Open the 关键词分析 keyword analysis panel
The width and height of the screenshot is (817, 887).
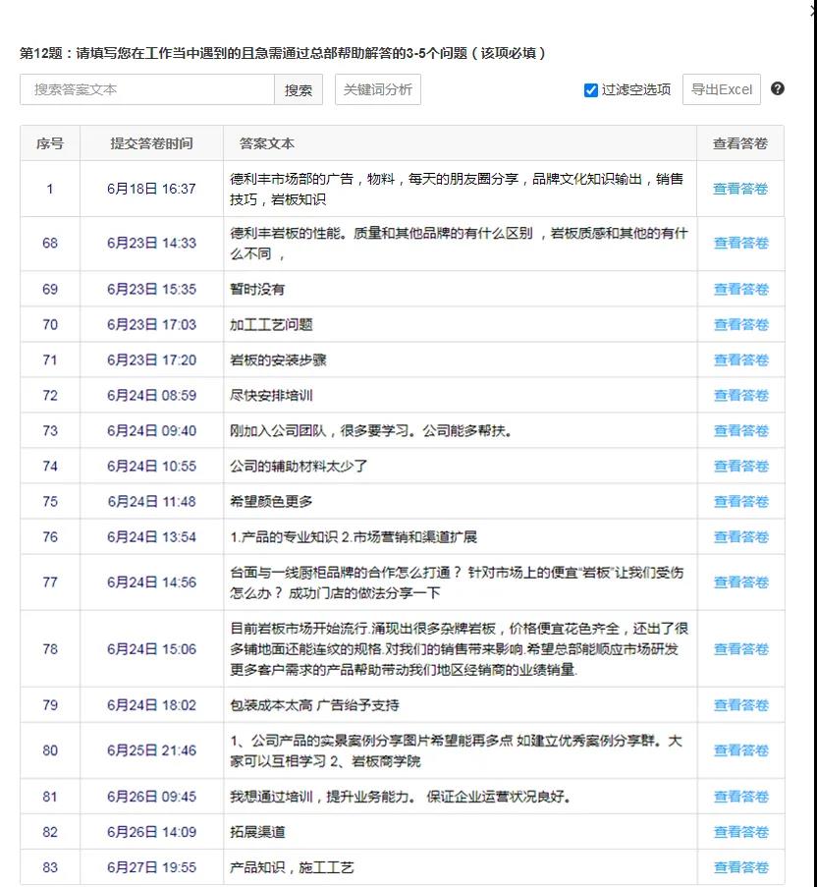(378, 89)
